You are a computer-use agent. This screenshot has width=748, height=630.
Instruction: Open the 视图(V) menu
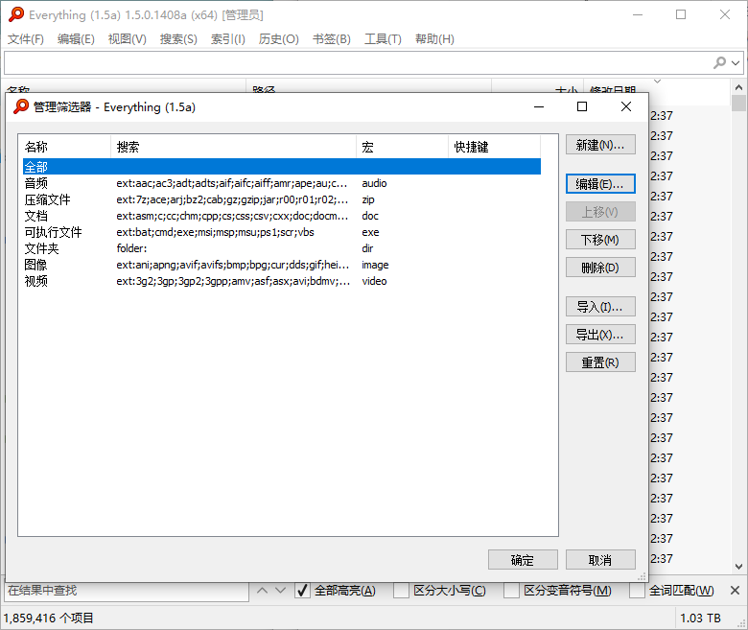(127, 39)
